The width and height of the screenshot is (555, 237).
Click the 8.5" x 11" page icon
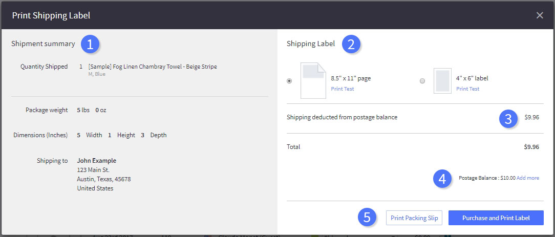pos(313,81)
